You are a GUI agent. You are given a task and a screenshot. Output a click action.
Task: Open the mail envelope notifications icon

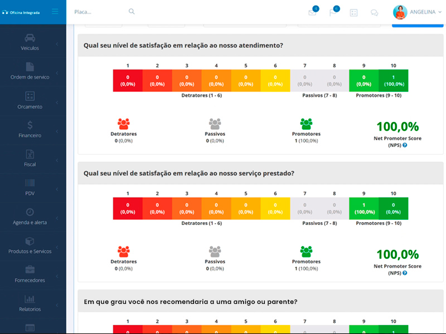pyautogui.click(x=312, y=13)
